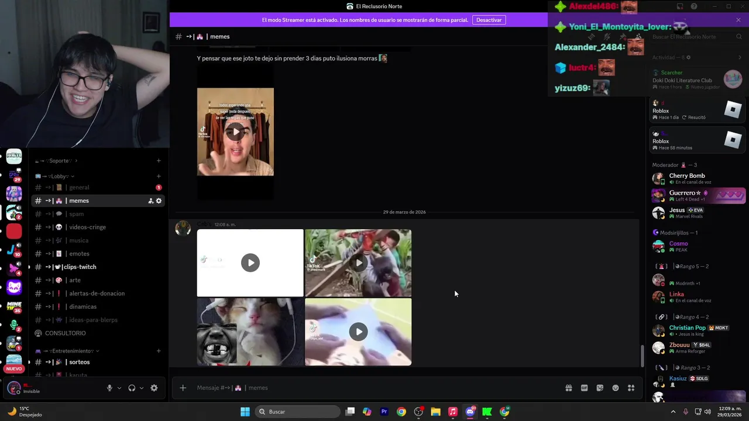Open headphone output options dropdown
The image size is (749, 421).
click(x=142, y=388)
